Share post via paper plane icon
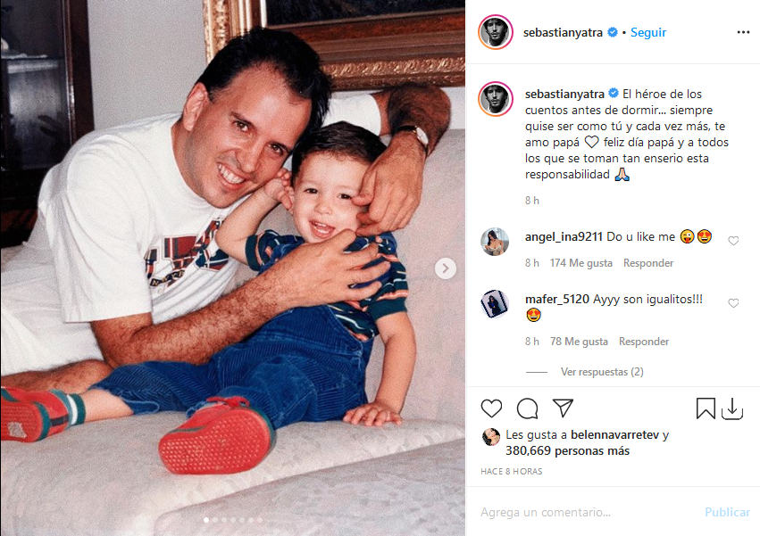The height and width of the screenshot is (536, 760). click(563, 408)
